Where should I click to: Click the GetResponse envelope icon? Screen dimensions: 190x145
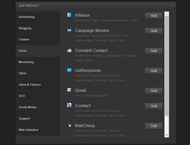click(69, 70)
